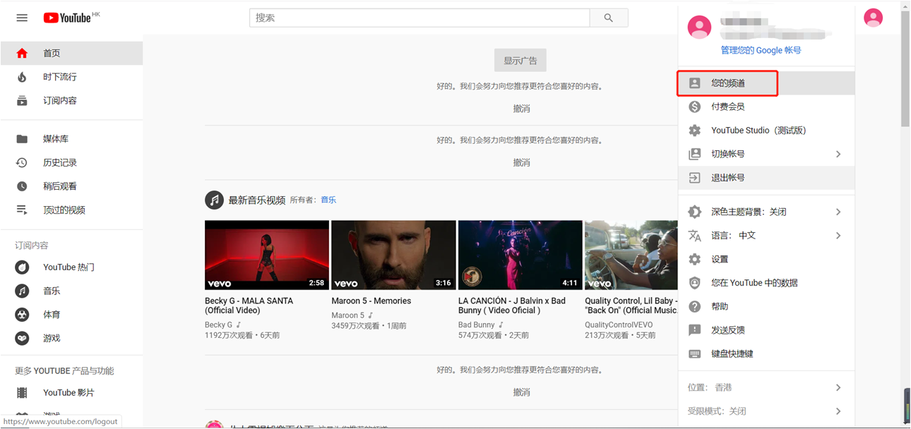This screenshot has width=911, height=429.
Task: Select 首页 in the sidebar
Action: (x=71, y=53)
